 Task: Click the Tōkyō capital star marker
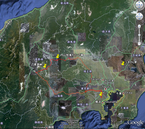(105, 89)
